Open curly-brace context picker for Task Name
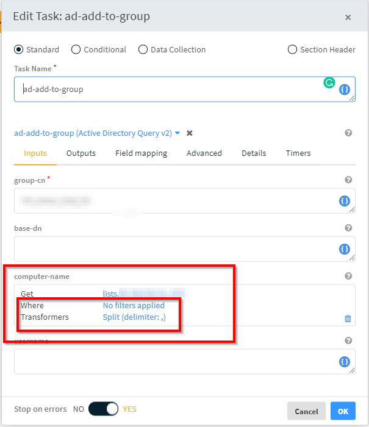 point(345,89)
